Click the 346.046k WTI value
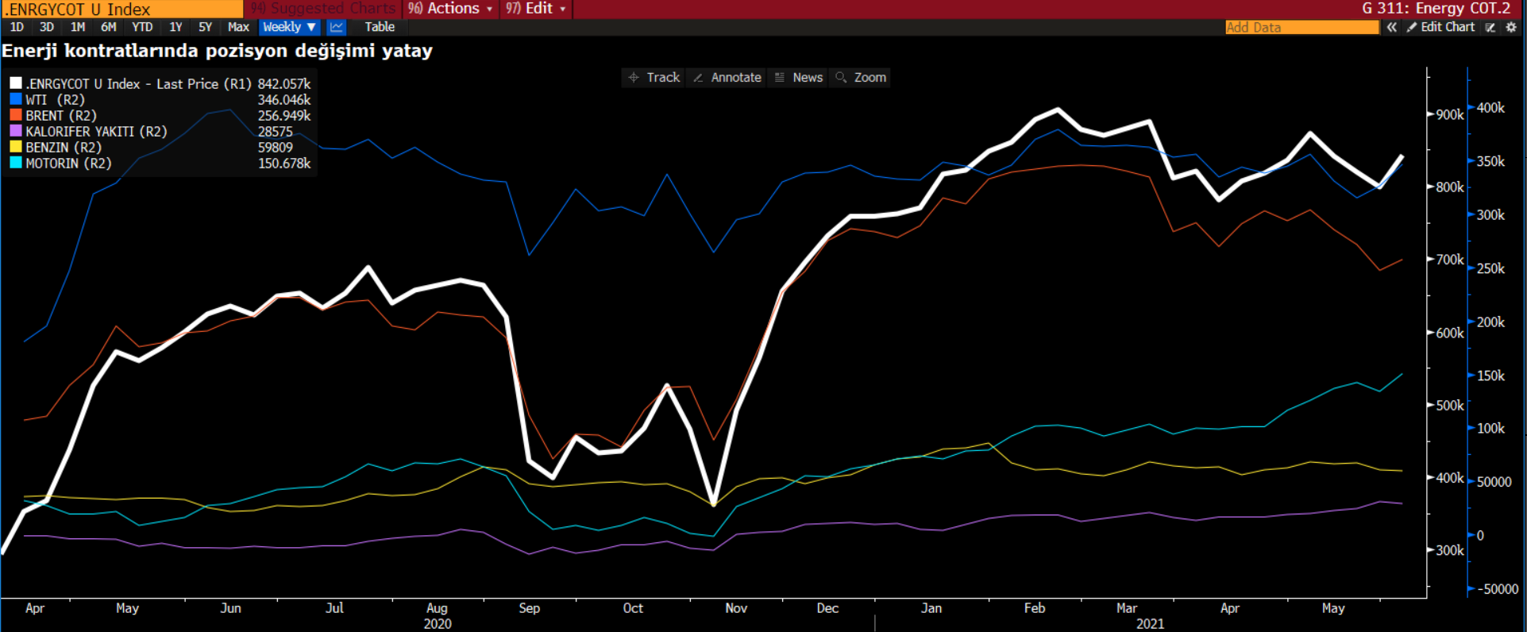Image resolution: width=1527 pixels, height=632 pixels. [x=283, y=100]
